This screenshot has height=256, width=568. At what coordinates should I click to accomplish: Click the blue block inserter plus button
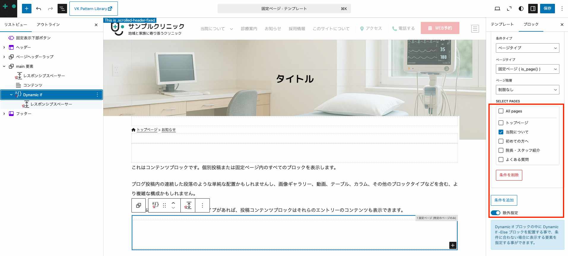26,9
